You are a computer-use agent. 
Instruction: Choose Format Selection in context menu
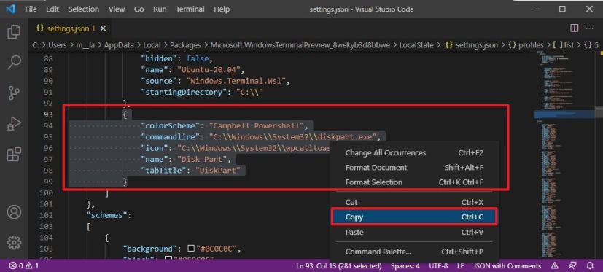coord(414,182)
